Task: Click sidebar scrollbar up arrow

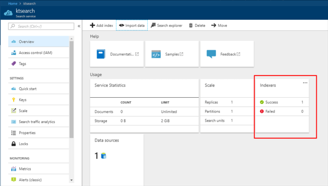Action: point(72,39)
